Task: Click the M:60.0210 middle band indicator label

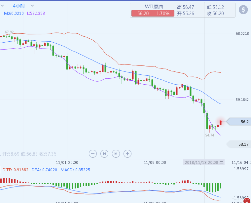Action: 14,13
